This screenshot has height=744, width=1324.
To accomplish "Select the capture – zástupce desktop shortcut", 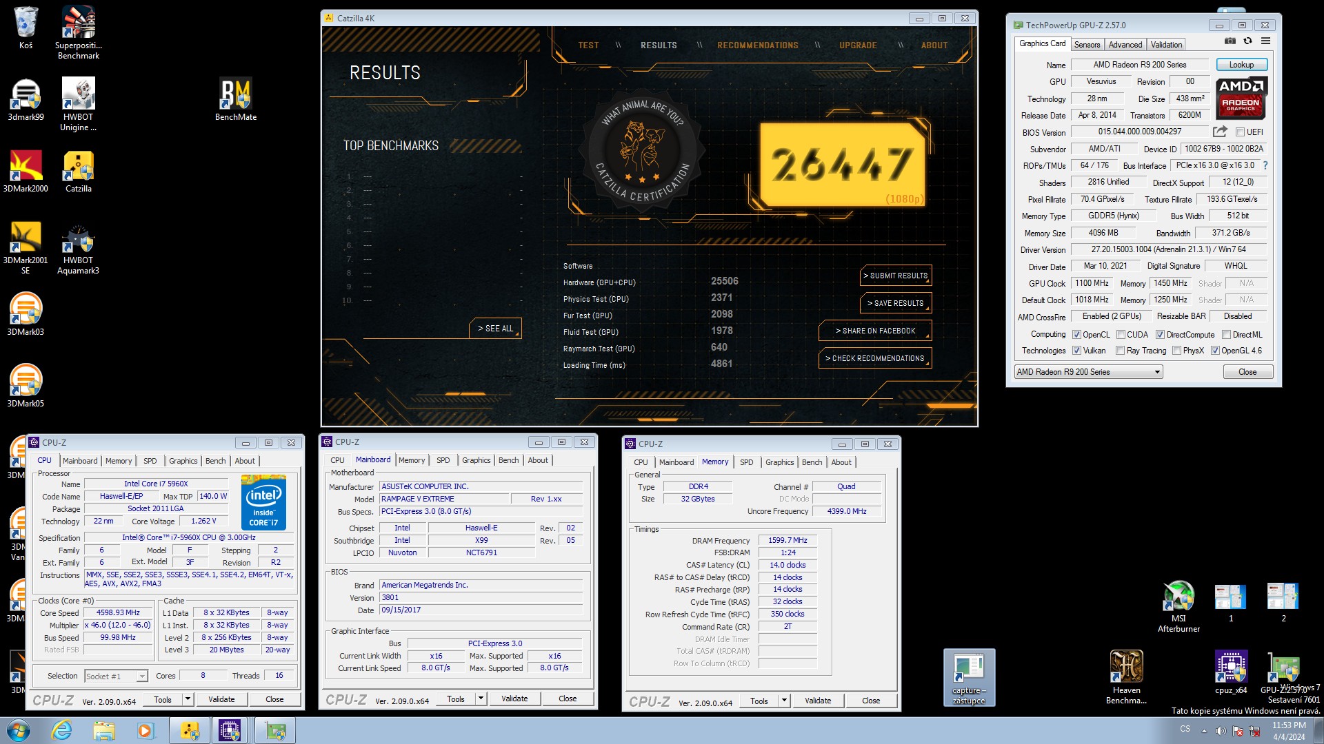I will (x=969, y=678).
